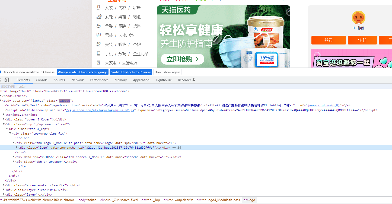Switch to the Memory tab
This screenshot has height=204, width=392.
(x=121, y=80)
